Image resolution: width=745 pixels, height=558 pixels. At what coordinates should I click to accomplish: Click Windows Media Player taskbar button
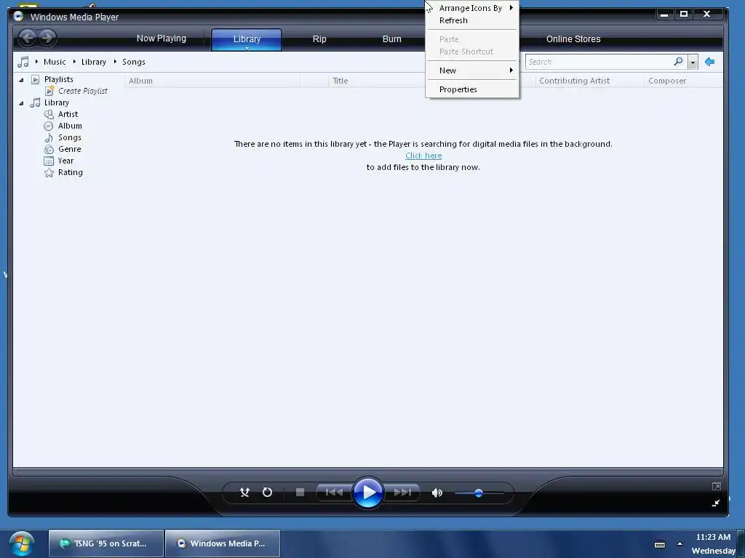223,543
